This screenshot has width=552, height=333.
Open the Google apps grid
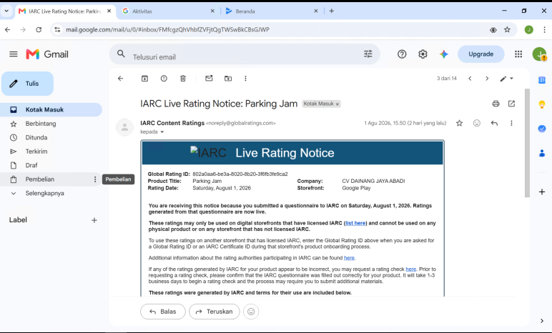coord(518,54)
